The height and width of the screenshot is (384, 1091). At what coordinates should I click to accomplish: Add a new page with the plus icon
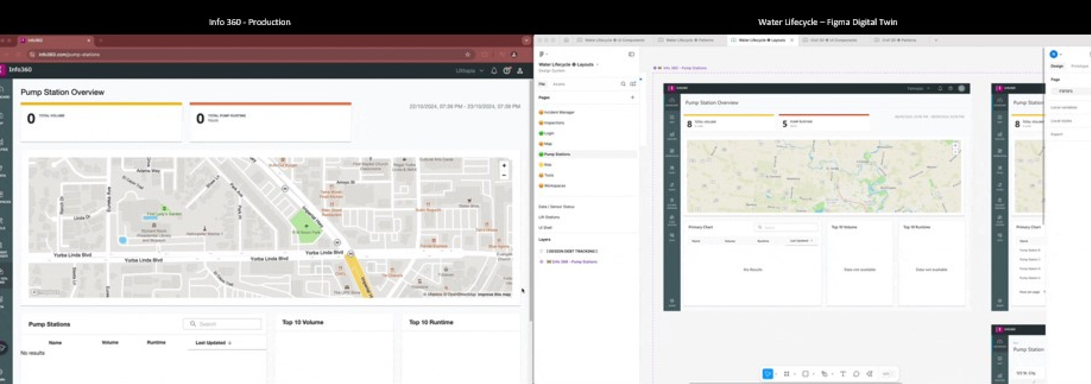(633, 97)
